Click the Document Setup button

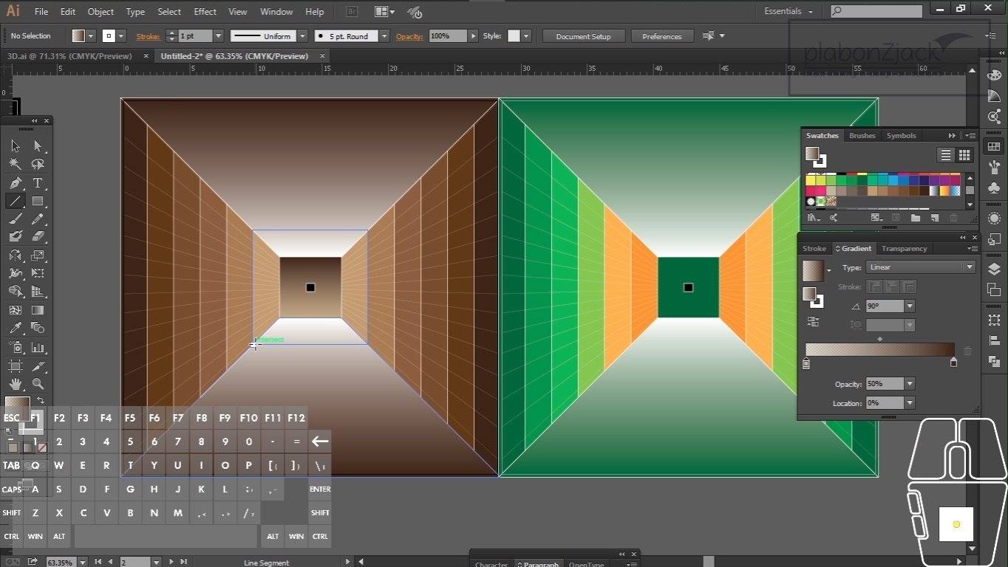click(584, 36)
